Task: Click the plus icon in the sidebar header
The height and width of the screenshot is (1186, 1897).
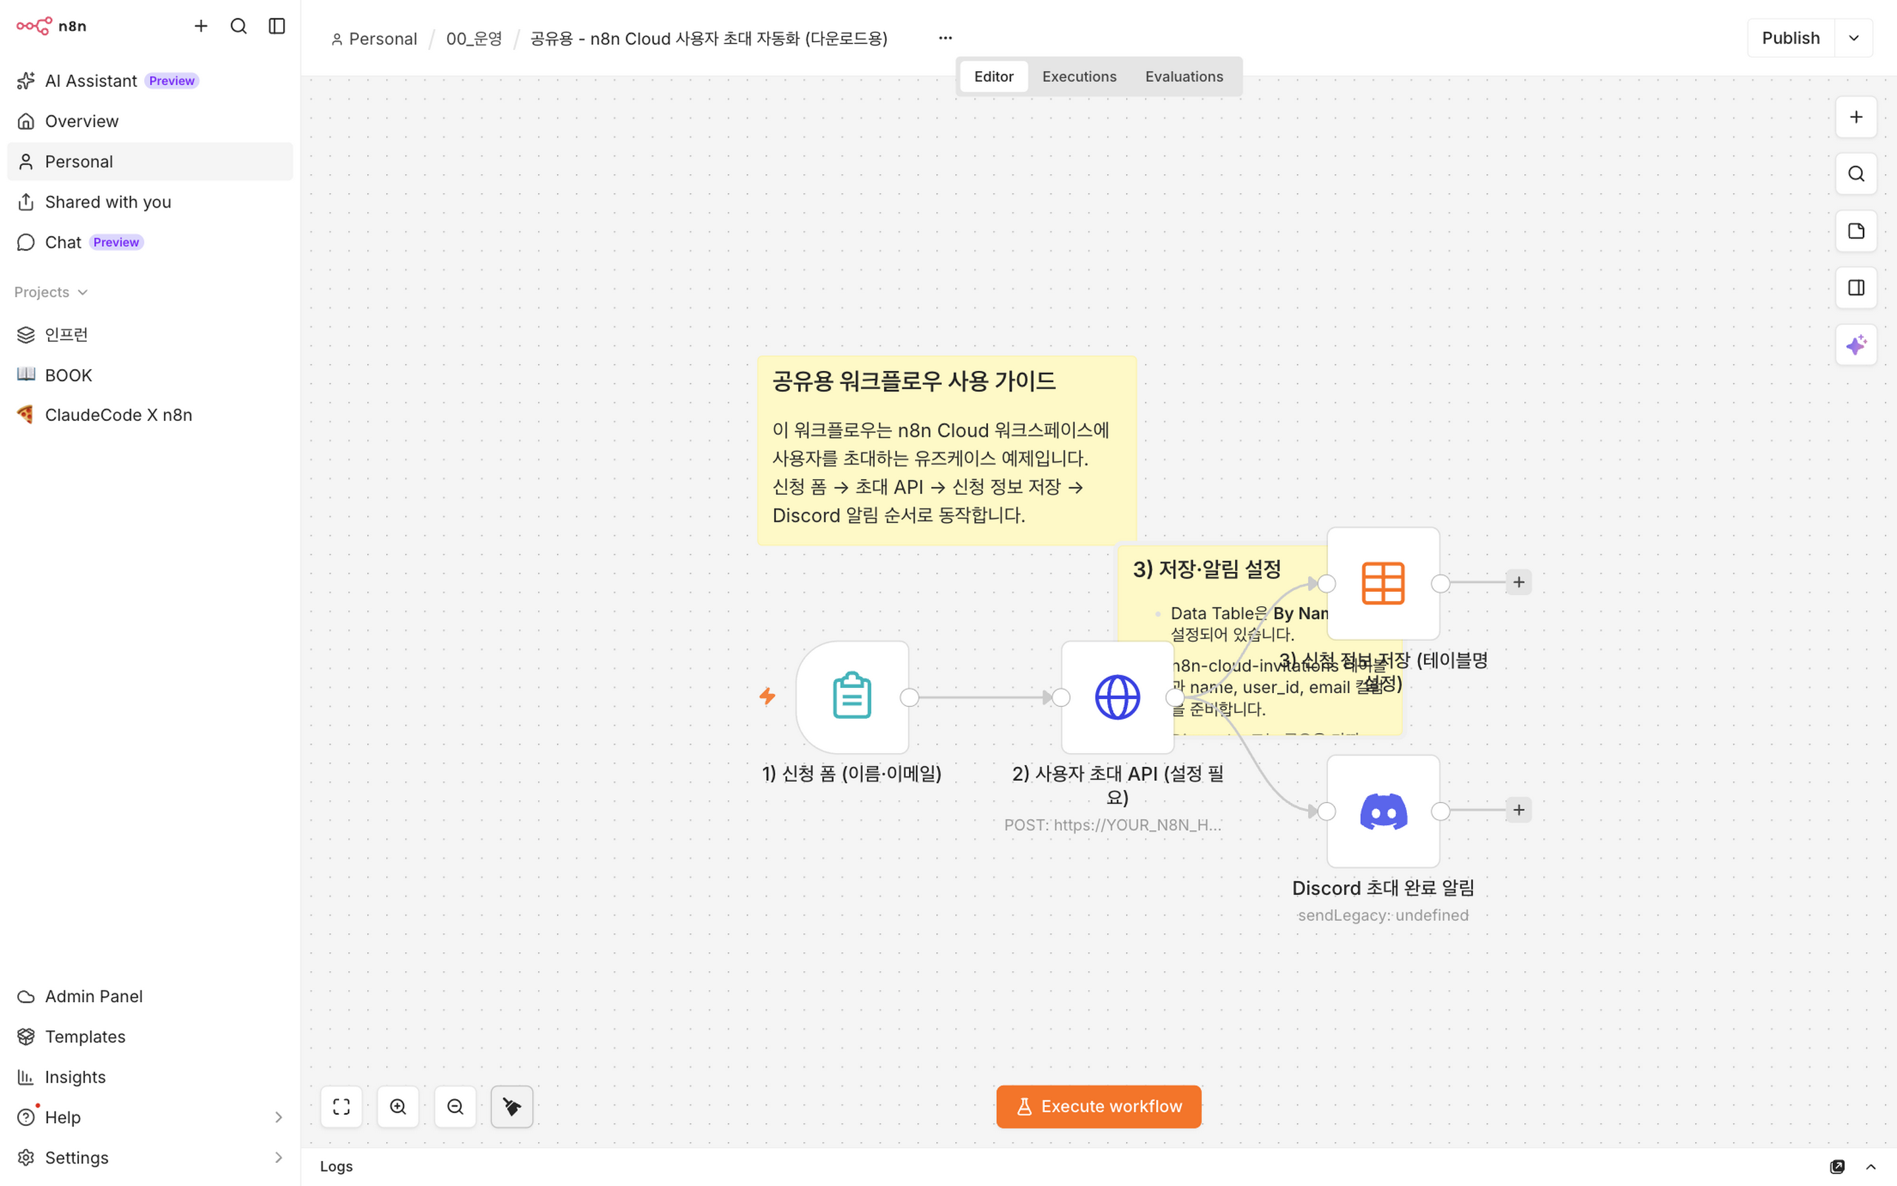Action: coord(201,26)
